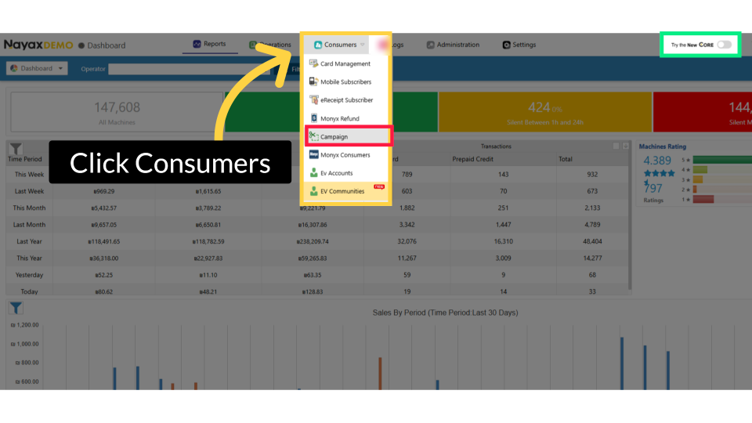Click the All Machines 147,608 tile

point(117,112)
